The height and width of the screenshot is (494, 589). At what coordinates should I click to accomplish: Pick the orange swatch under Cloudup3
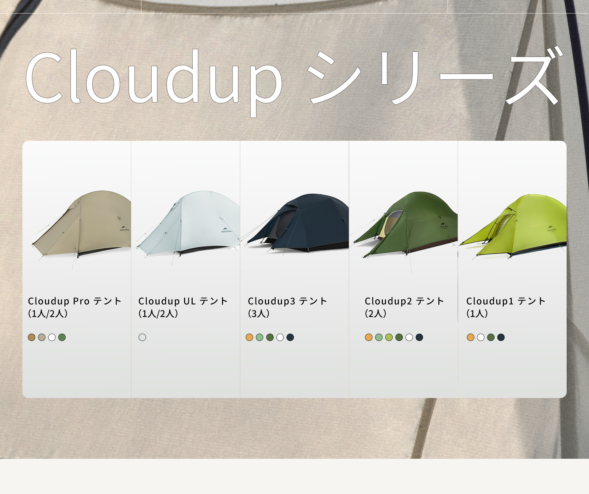[x=249, y=338]
